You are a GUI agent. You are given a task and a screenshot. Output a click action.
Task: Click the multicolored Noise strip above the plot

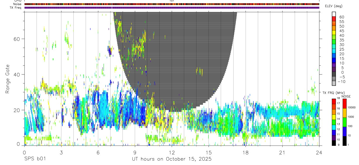pyautogui.click(x=172, y=4)
